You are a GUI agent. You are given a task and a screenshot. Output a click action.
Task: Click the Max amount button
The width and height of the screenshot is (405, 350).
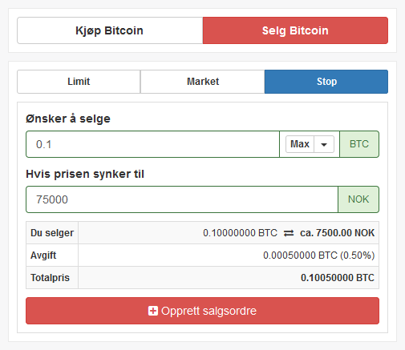[300, 144]
